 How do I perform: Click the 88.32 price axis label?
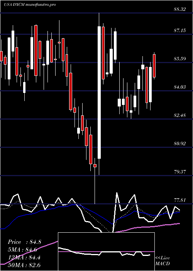[180, 9]
